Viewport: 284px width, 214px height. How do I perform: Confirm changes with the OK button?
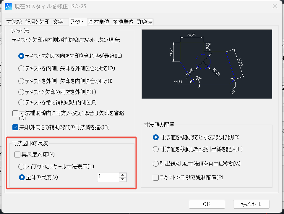pyautogui.click(x=207, y=204)
